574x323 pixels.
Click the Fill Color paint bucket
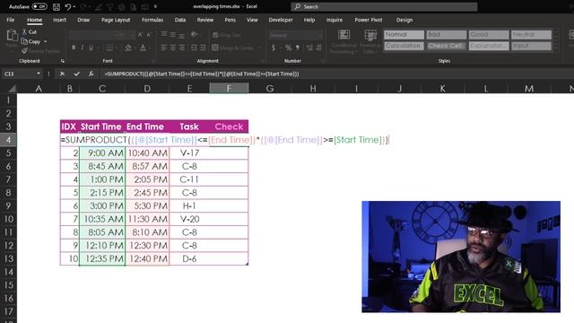point(127,48)
